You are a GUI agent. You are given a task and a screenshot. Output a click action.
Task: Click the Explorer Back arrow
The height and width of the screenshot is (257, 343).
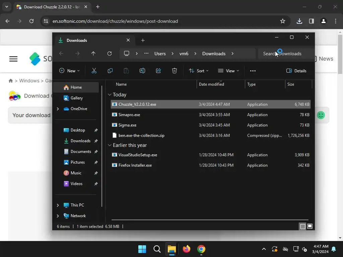point(61,54)
